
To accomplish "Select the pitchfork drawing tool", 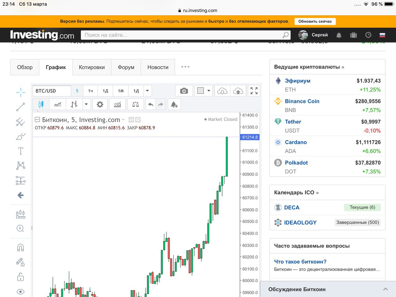I will tap(20, 122).
